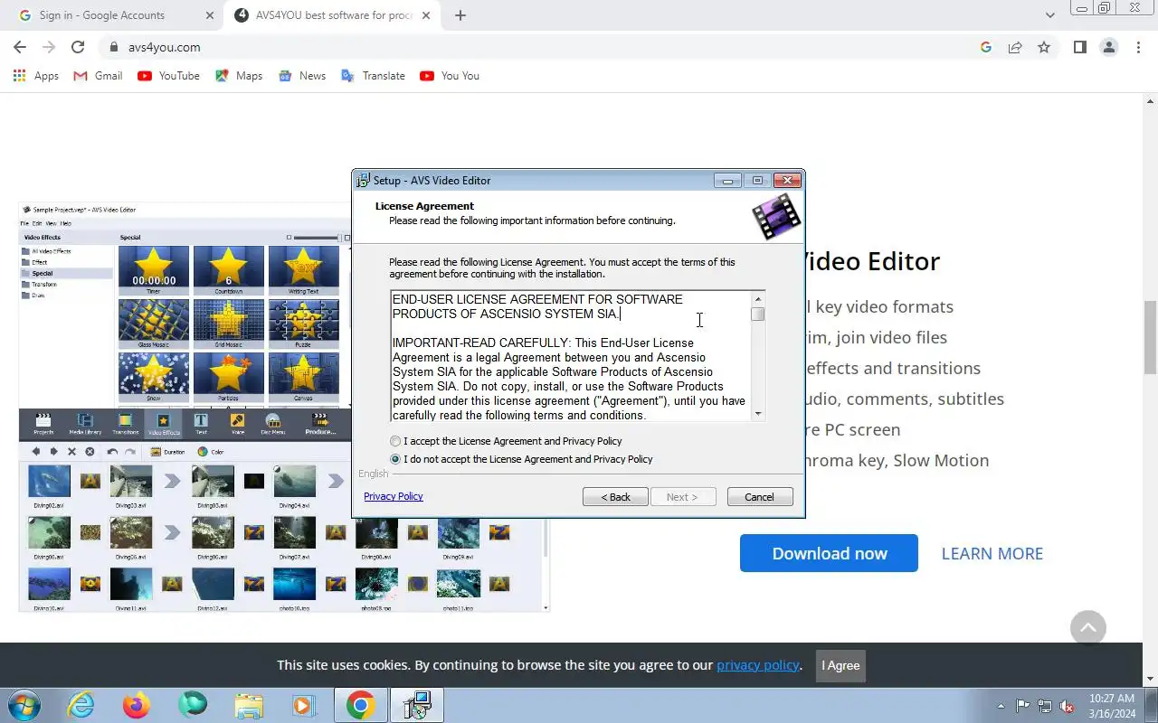Screen dimensions: 1158x723
Task: Open the Translate bookmark
Action: pos(373,76)
